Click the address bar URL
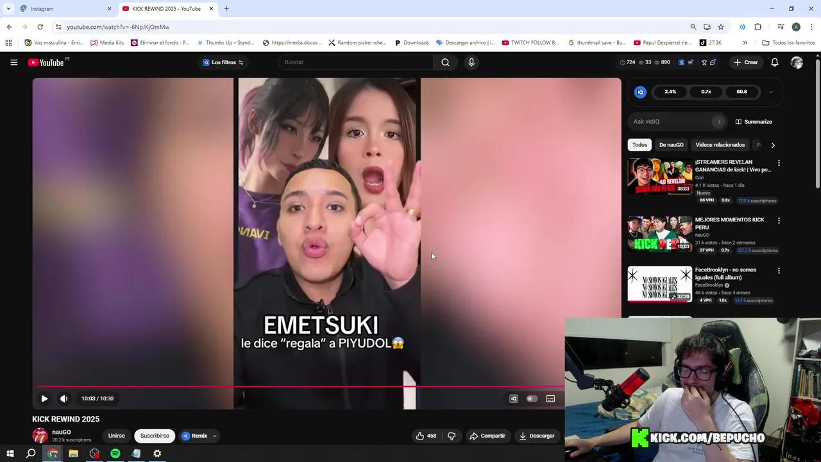 (118, 27)
